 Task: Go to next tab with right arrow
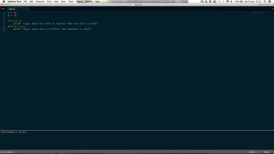tap(4, 9)
